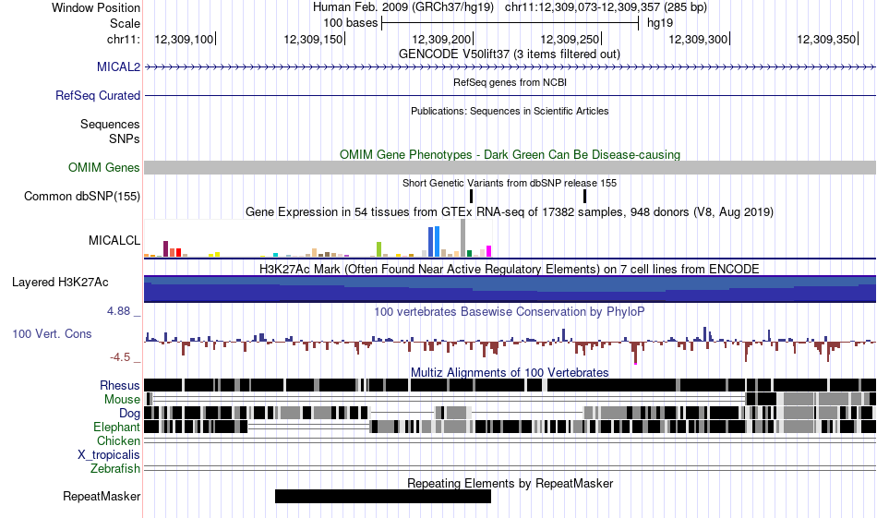The height and width of the screenshot is (518, 877).
Task: Click the Common dbSNP(155) track label
Action: coord(81,197)
